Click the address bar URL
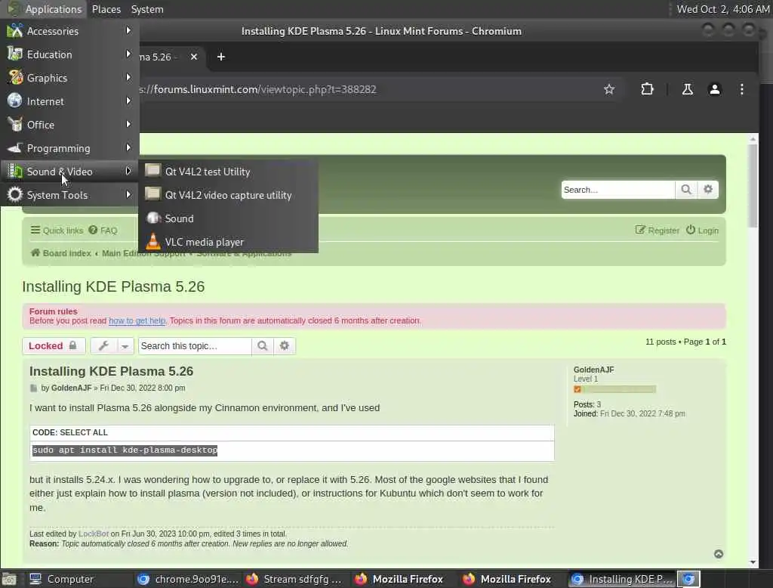The image size is (773, 588). click(257, 89)
